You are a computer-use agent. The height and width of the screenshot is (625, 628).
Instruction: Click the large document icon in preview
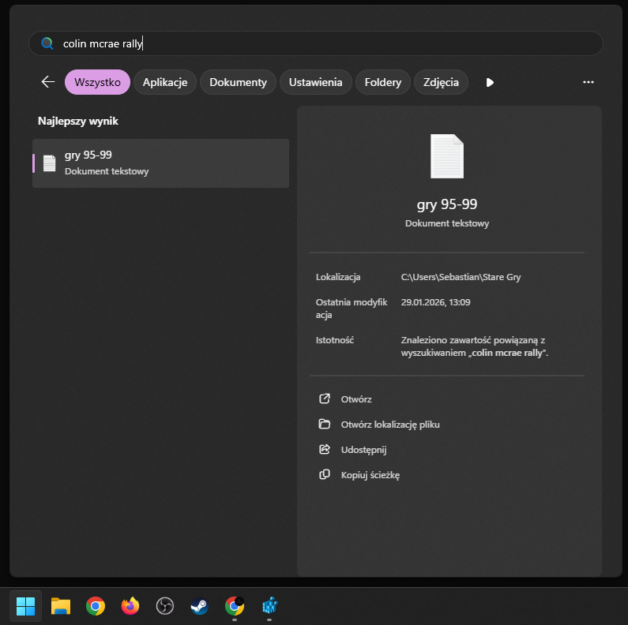tap(447, 156)
